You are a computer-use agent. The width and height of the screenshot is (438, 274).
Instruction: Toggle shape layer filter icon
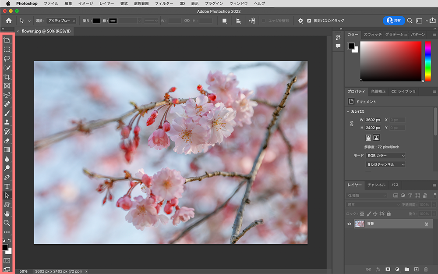[417, 196]
